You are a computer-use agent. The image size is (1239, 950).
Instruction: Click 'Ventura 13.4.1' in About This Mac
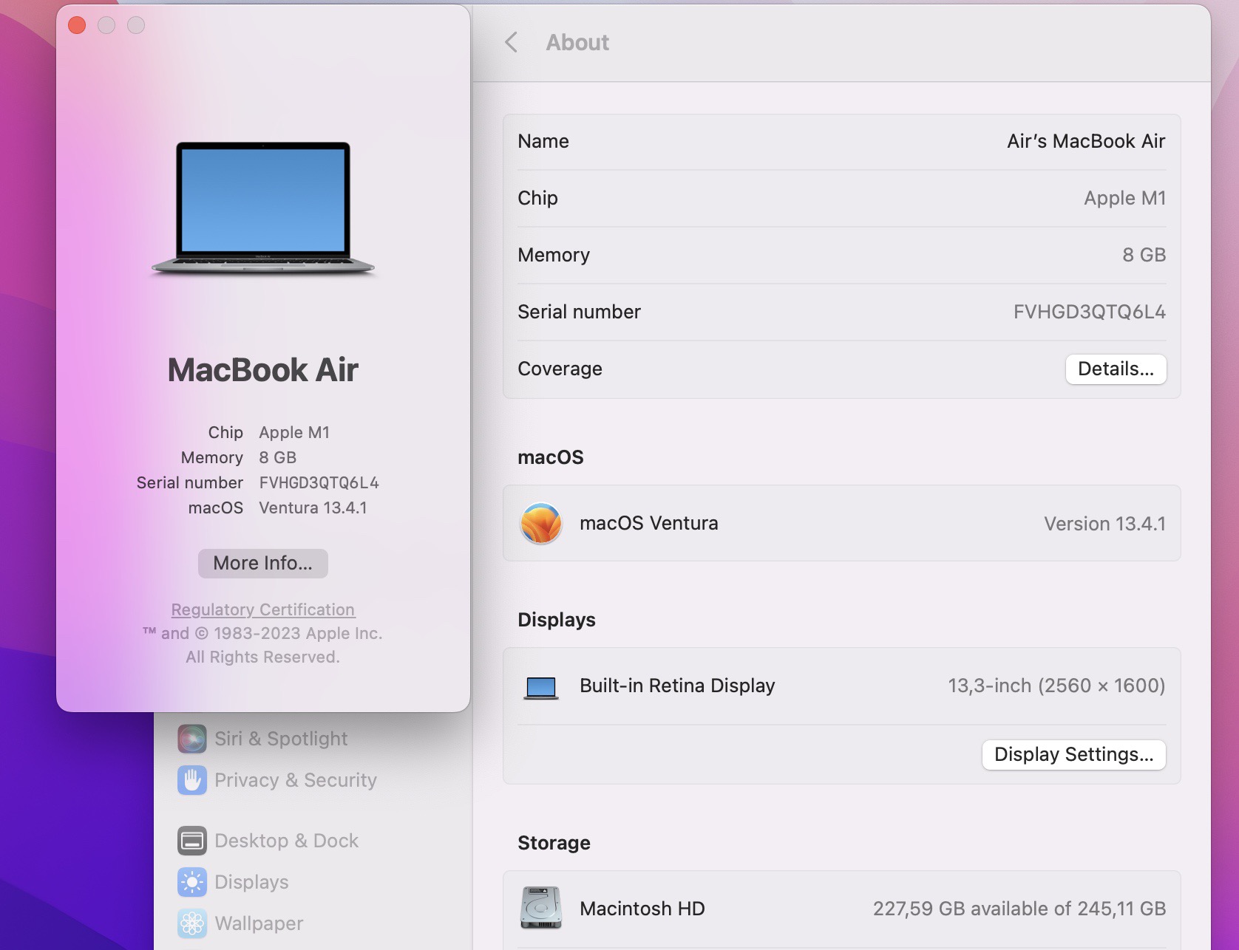click(313, 508)
